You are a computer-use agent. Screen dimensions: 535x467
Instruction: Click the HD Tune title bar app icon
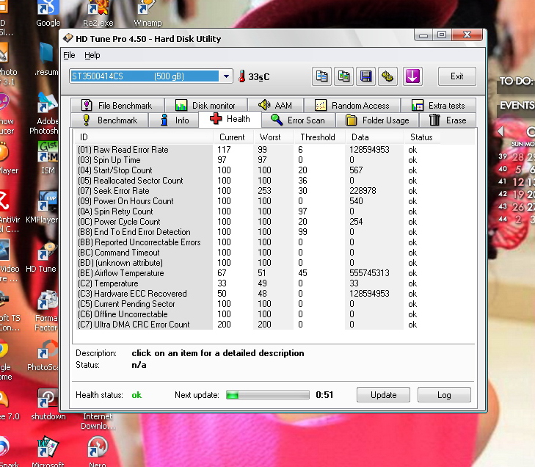[68, 38]
